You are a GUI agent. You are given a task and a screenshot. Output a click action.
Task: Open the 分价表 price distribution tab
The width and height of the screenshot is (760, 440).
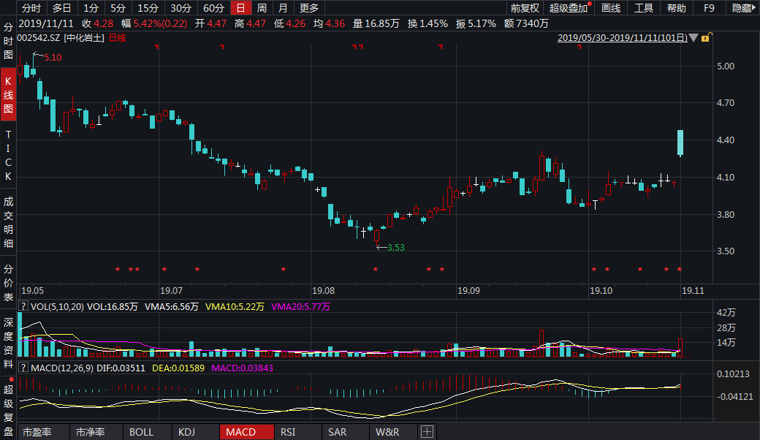coord(8,283)
